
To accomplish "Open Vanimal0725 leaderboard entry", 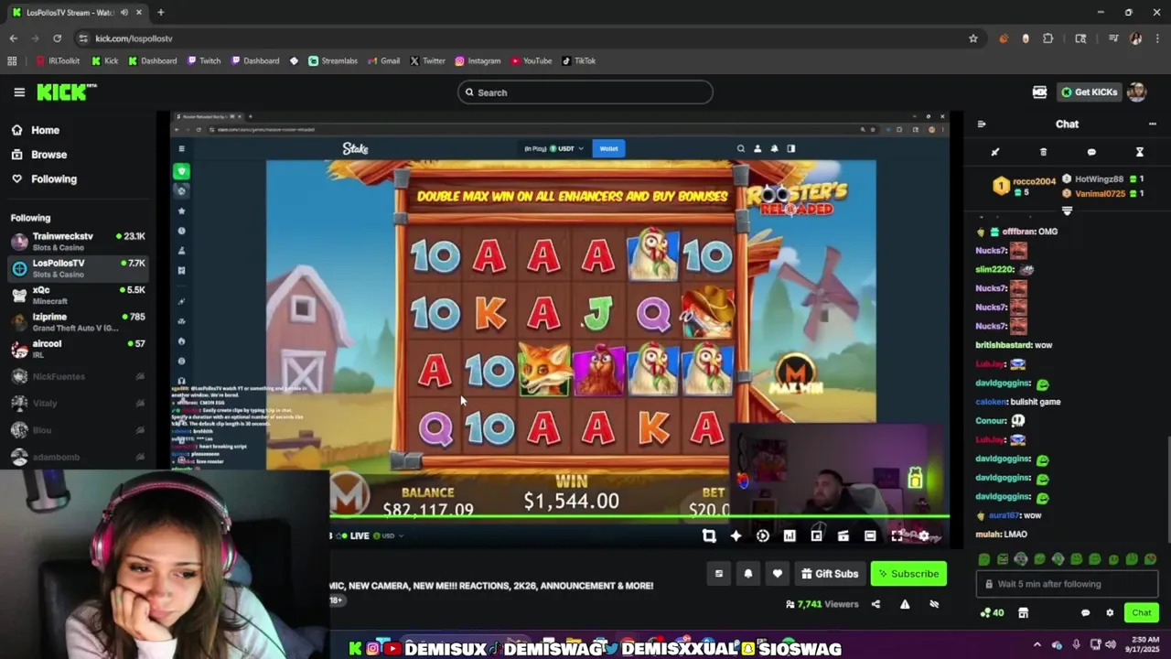I will point(1102,193).
